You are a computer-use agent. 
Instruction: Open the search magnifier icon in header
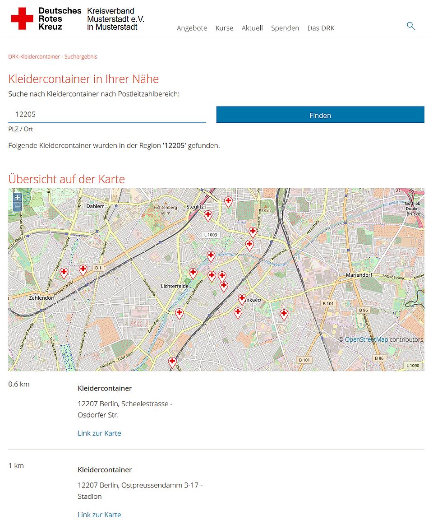pyautogui.click(x=410, y=26)
